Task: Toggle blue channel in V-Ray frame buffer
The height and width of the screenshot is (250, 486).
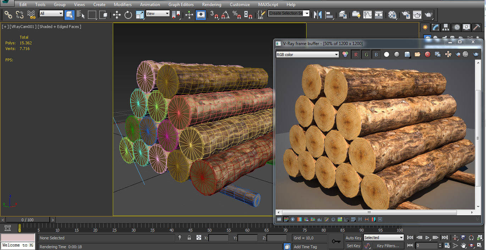Action: point(376,54)
